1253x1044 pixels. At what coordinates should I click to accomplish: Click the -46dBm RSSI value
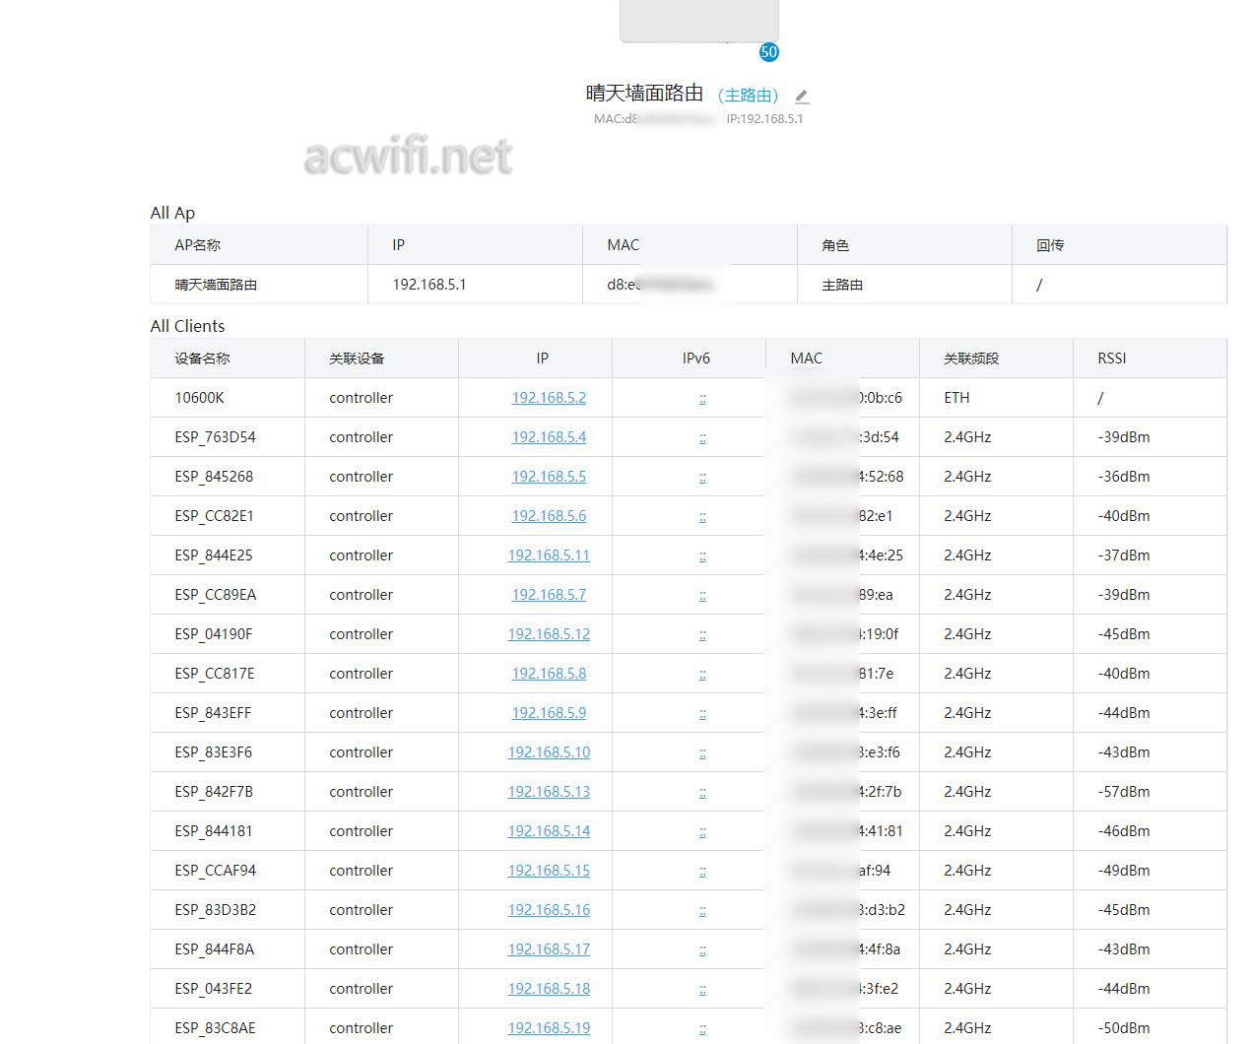click(1124, 831)
